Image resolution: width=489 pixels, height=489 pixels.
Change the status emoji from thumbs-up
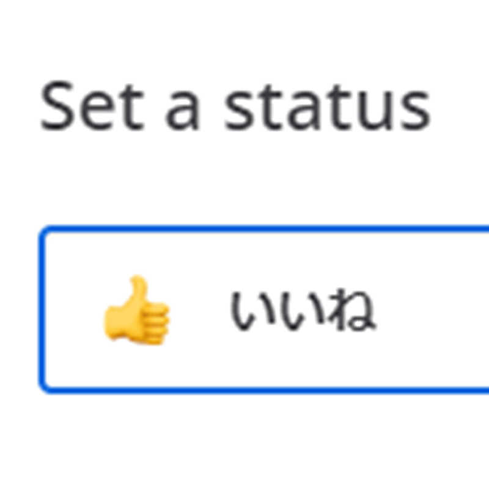pyautogui.click(x=136, y=310)
